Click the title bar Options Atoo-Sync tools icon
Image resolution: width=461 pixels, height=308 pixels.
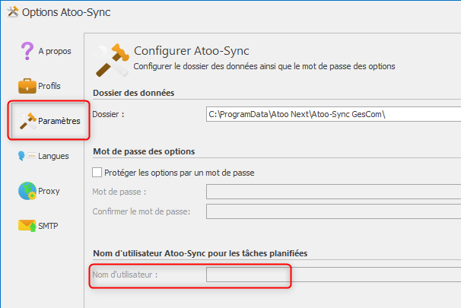click(13, 12)
